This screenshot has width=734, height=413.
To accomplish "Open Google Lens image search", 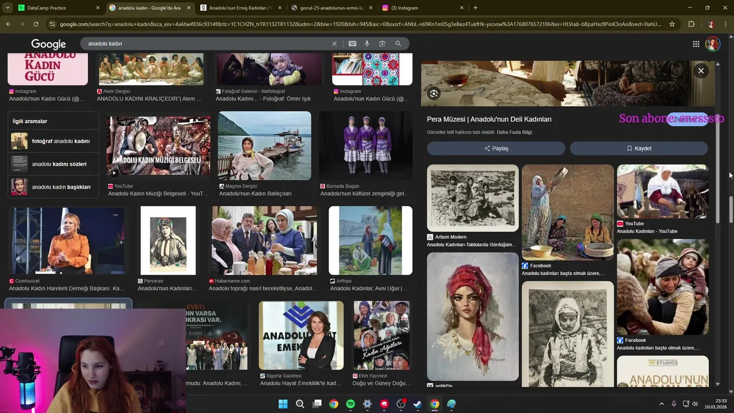I will point(382,44).
